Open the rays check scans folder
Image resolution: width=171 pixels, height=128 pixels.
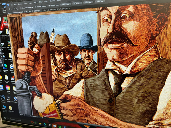(6, 79)
